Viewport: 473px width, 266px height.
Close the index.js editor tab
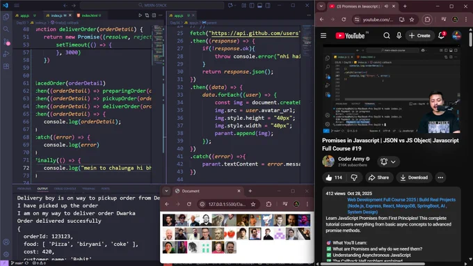pyautogui.click(x=70, y=15)
